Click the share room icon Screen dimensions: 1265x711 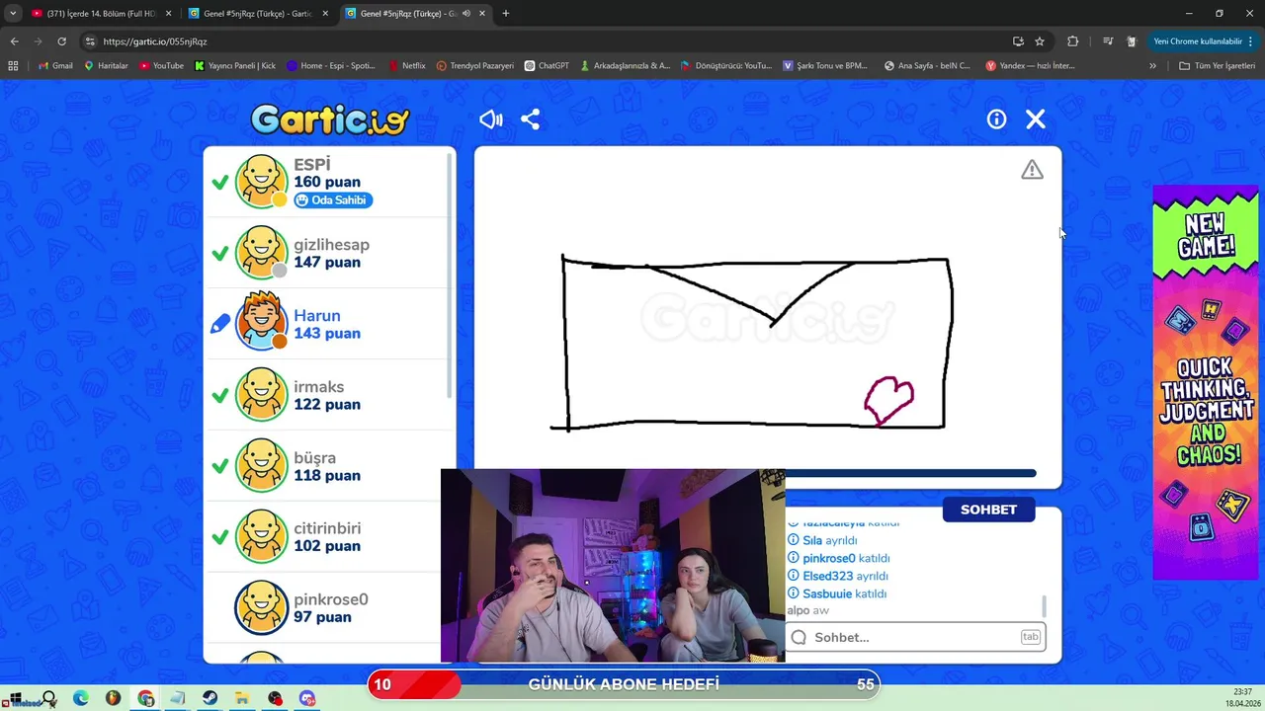[x=531, y=119]
